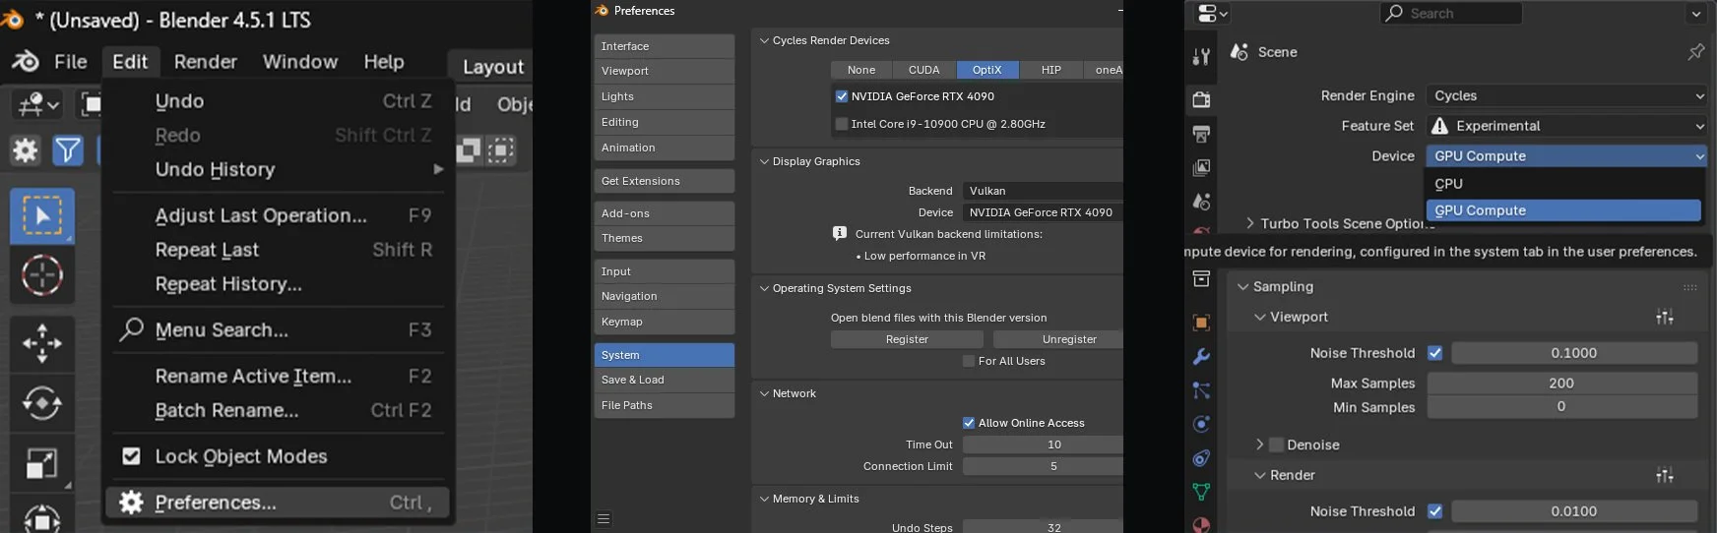Collapse the Memory & Limits panel
Screen dimensions: 1717x533
point(764,499)
